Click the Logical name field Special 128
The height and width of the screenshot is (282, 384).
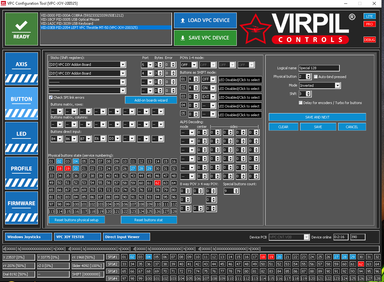coord(319,68)
